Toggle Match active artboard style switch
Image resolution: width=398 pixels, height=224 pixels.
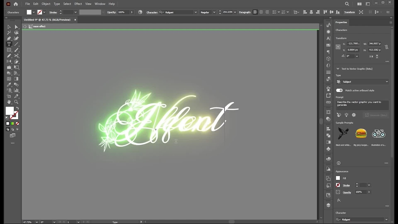339,90
